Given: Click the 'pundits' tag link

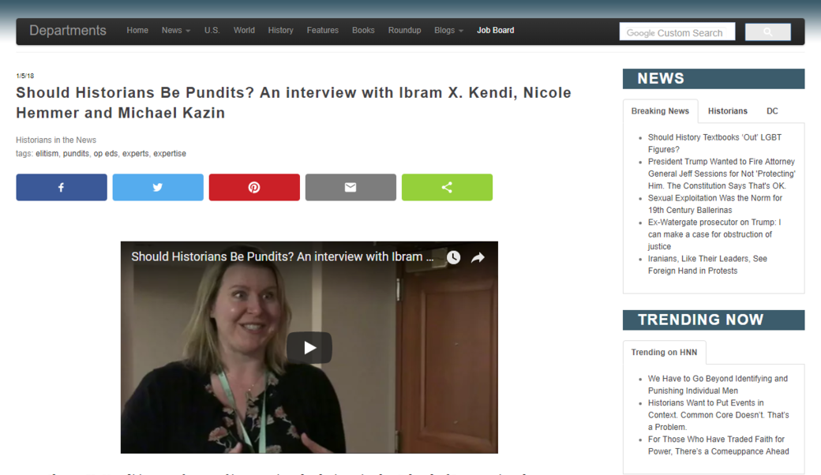Looking at the screenshot, I should [x=76, y=154].
